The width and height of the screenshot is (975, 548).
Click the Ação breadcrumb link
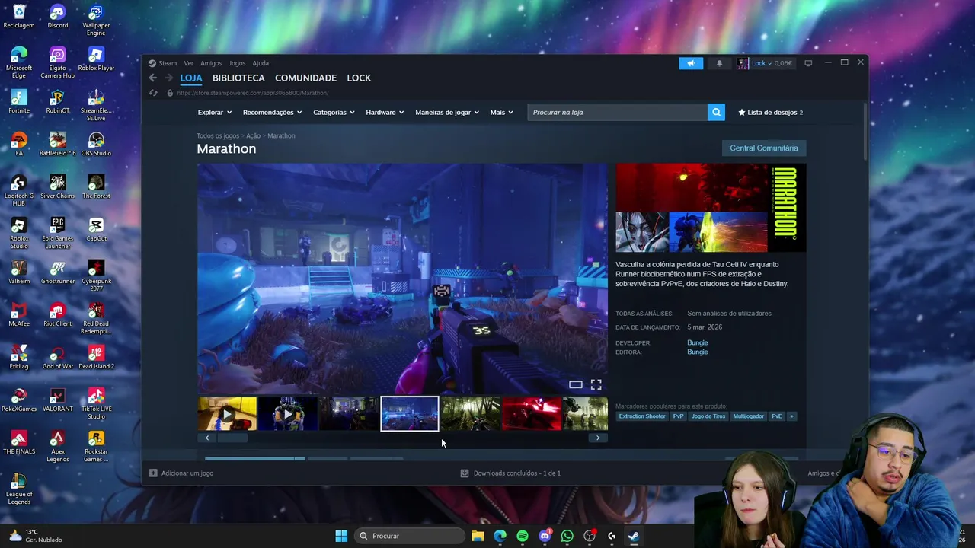tap(253, 135)
